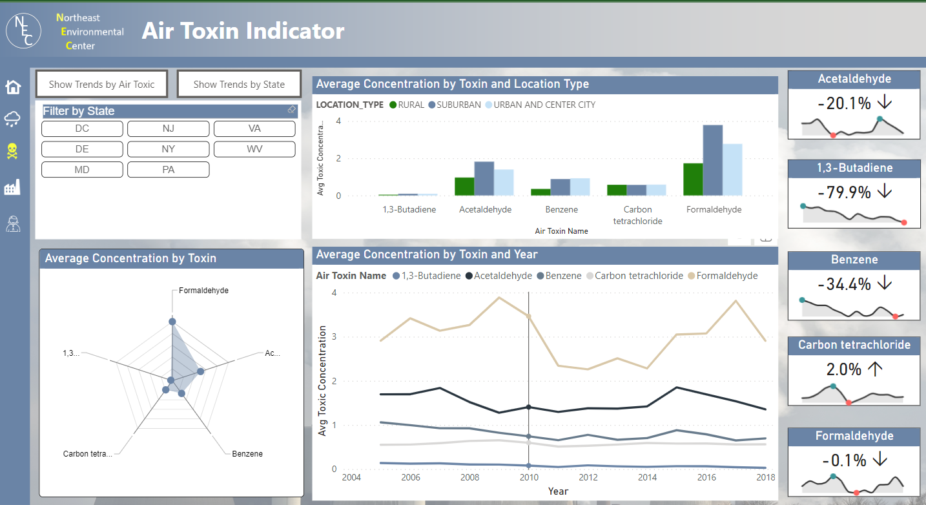This screenshot has width=926, height=505.
Task: Click Formaldehyde point on radar chart
Action: 172,322
